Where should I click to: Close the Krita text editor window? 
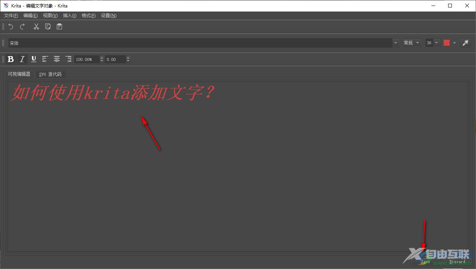[x=467, y=6]
